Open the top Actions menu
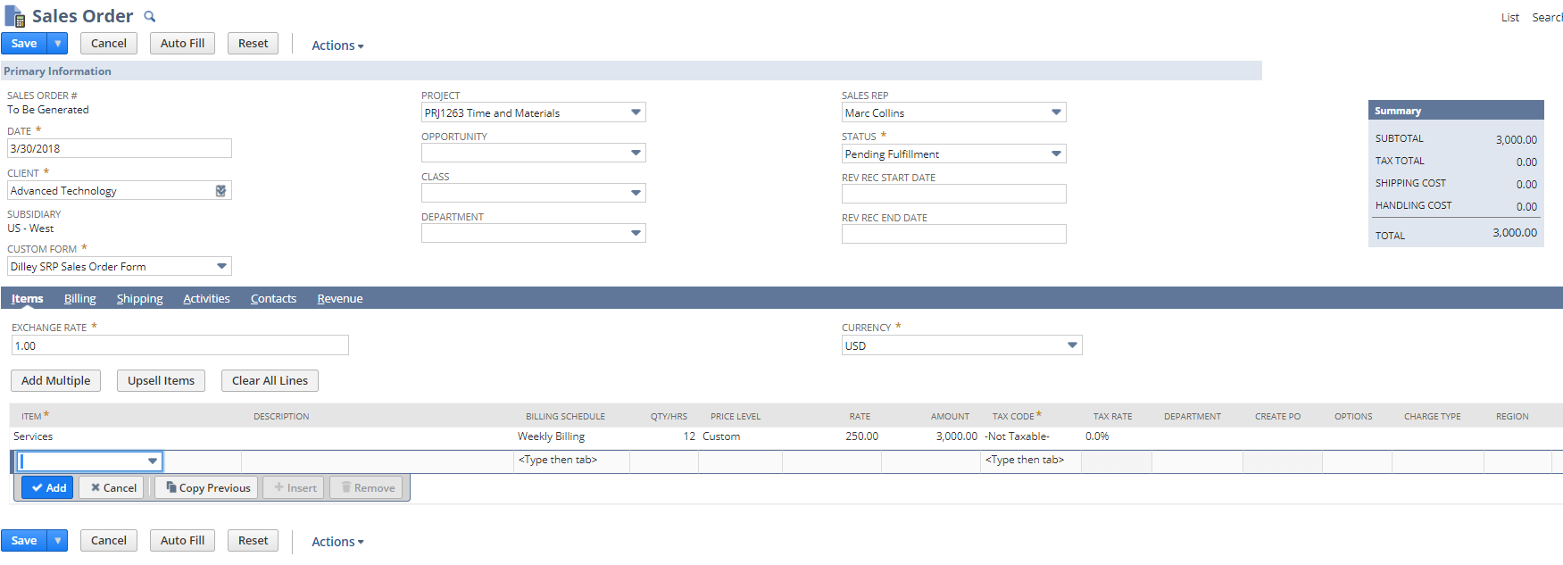This screenshot has height=565, width=1563. (337, 45)
